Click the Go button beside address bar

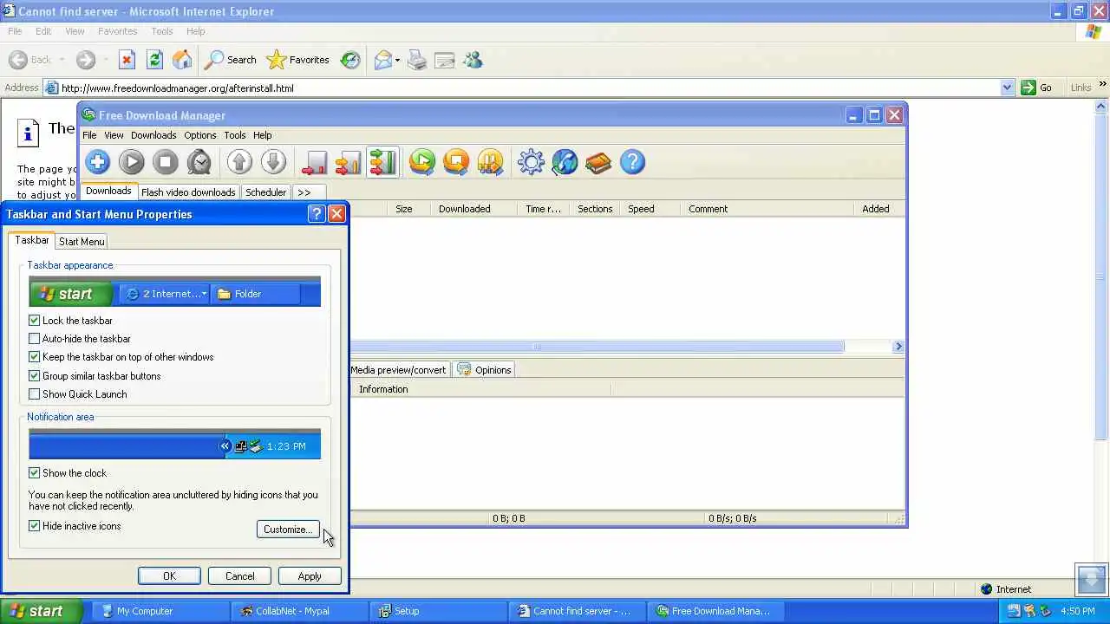(x=1037, y=88)
